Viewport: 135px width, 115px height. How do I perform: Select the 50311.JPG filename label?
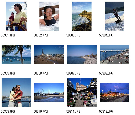[x=73, y=112]
